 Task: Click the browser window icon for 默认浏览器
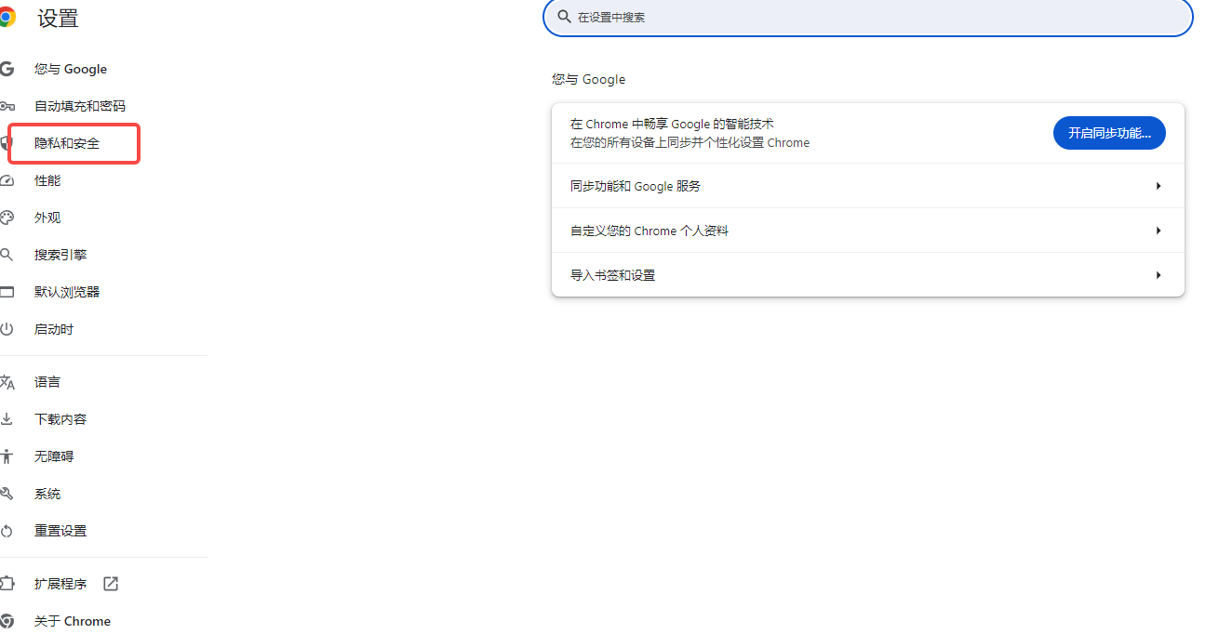click(7, 292)
